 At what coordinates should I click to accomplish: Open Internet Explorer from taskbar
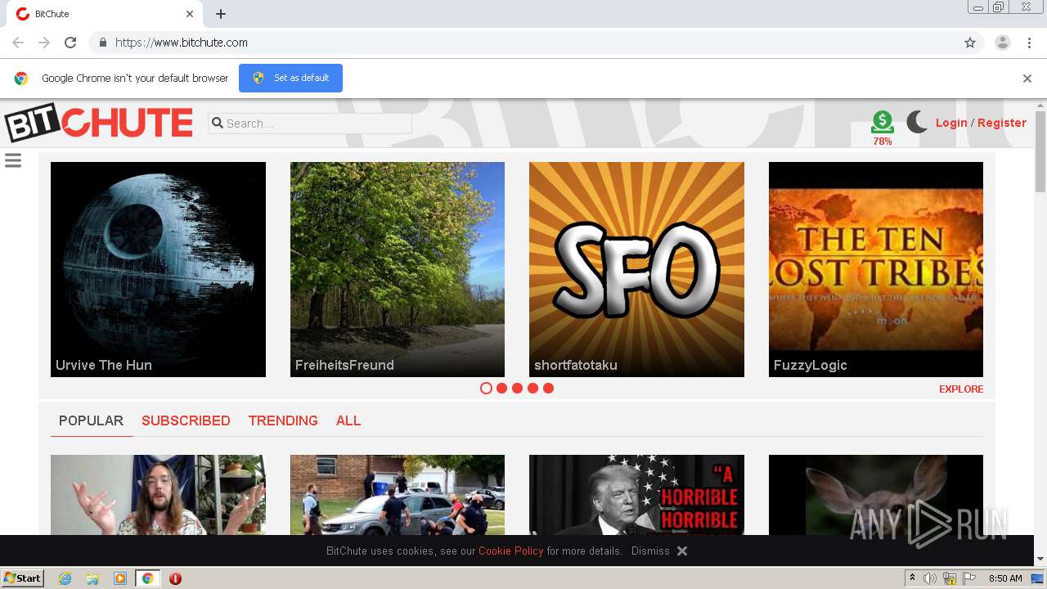[x=65, y=578]
